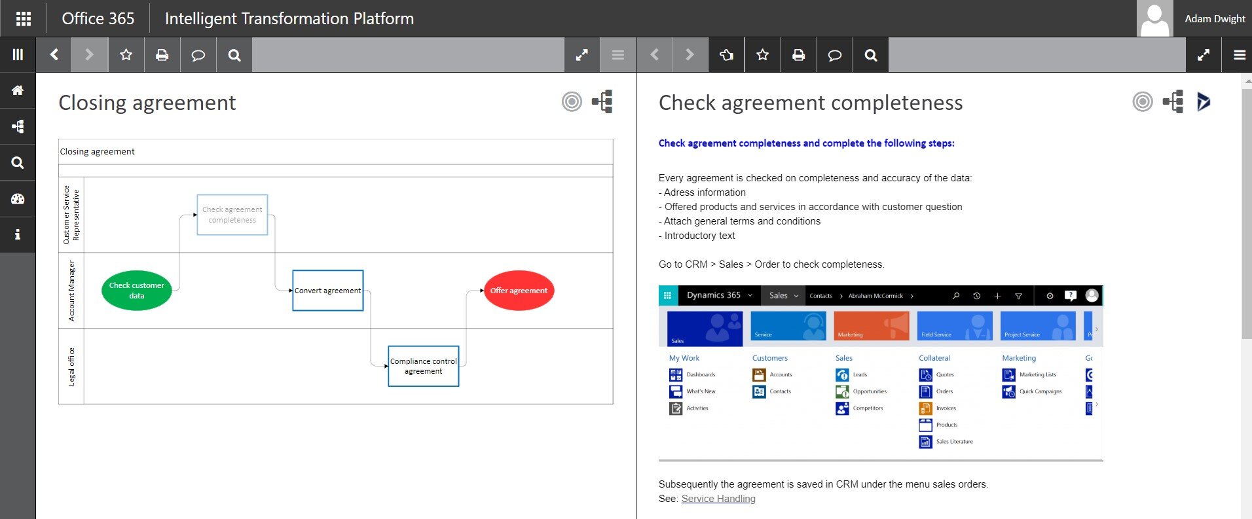Select the Convert agreement process step

327,291
